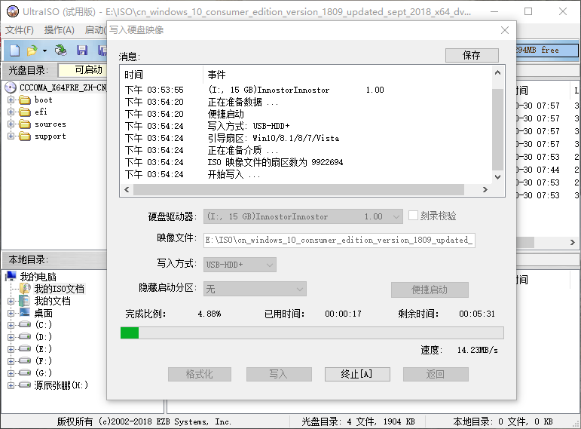Click the Open CD/DVD toolbar icon

61,51
